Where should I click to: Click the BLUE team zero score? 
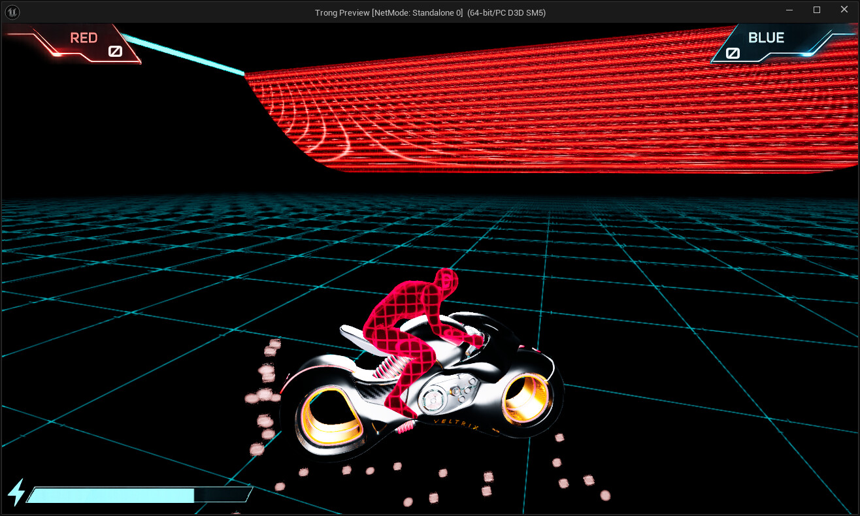[733, 53]
